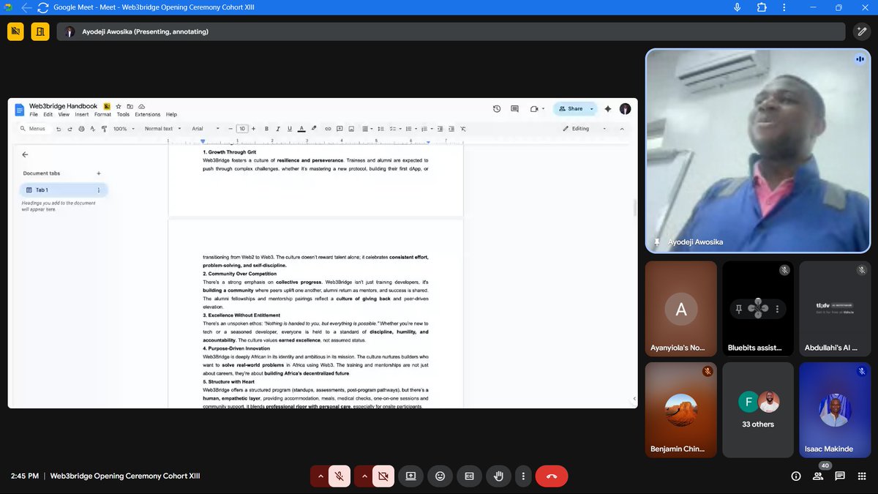
Task: Click the microphone icon in the title bar
Action: [x=738, y=7]
